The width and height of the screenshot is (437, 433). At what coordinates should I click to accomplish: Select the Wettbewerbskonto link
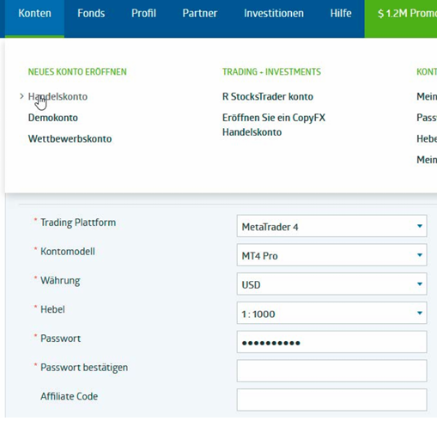70,139
